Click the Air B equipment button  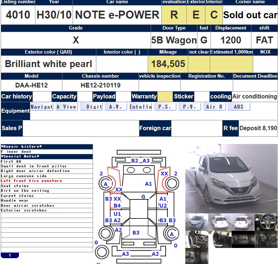[215, 107]
